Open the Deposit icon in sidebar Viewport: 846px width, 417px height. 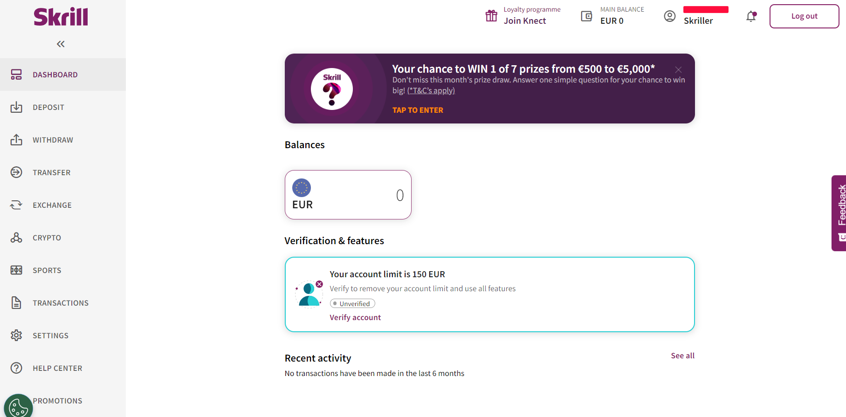[x=16, y=107]
